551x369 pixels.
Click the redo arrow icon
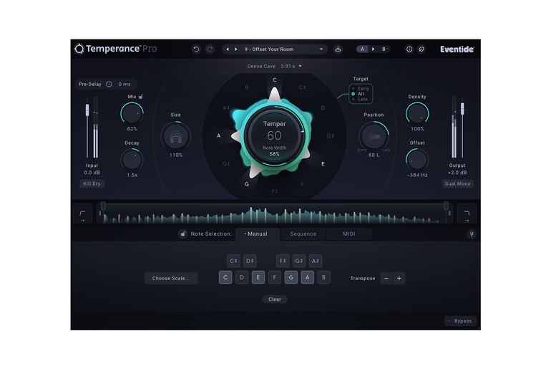click(x=210, y=49)
